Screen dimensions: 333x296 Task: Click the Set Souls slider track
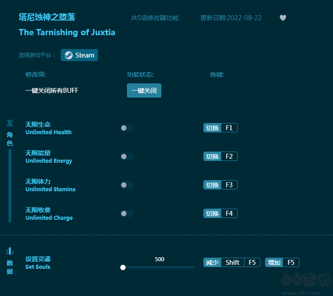pos(157,267)
